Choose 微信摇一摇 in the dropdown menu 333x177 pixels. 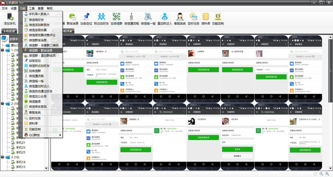(x=43, y=81)
